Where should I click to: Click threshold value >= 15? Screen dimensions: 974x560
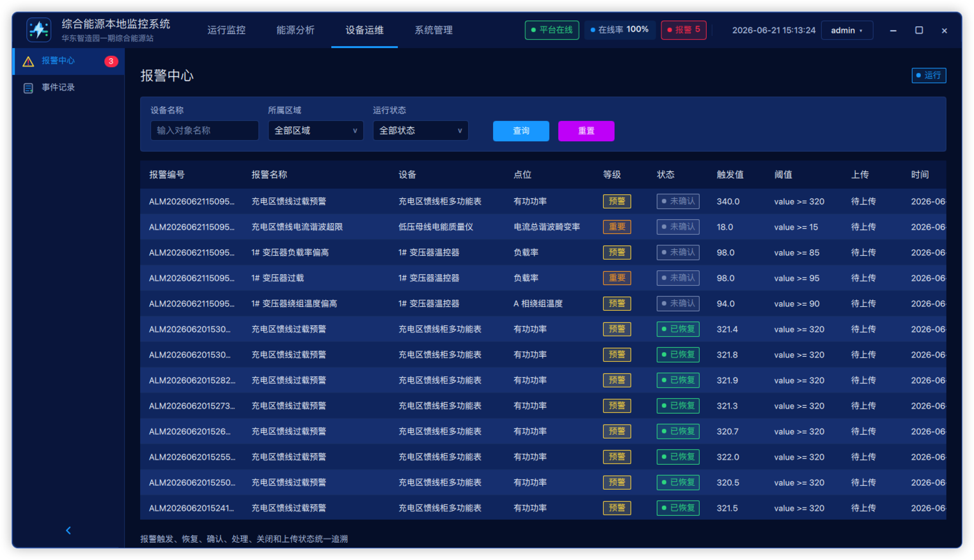click(x=796, y=227)
